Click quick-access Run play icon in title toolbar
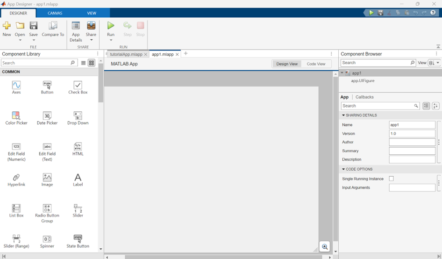The image size is (442, 259). tap(371, 13)
